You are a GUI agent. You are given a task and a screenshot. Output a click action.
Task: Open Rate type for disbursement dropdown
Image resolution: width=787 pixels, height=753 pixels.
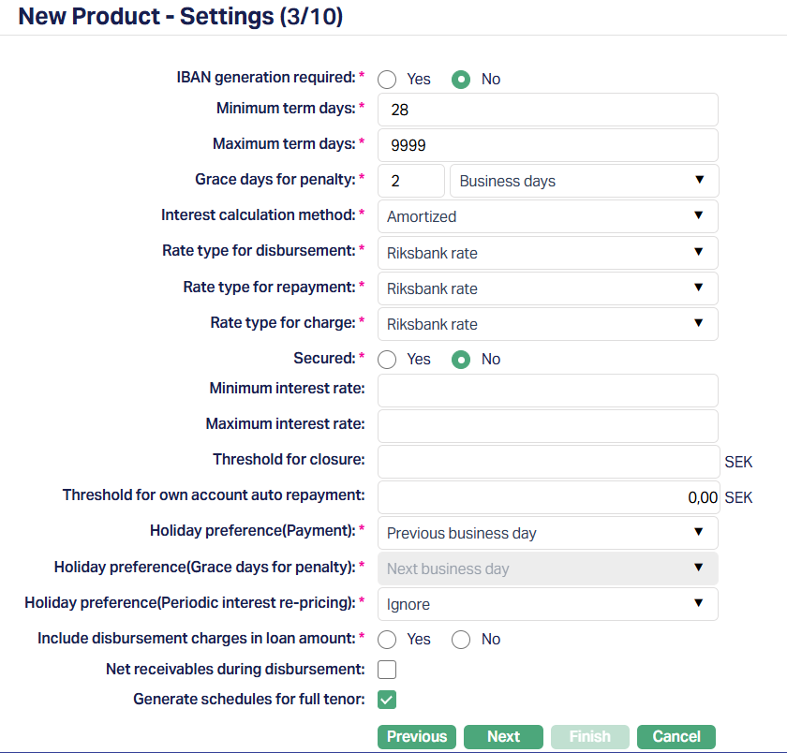pos(547,253)
